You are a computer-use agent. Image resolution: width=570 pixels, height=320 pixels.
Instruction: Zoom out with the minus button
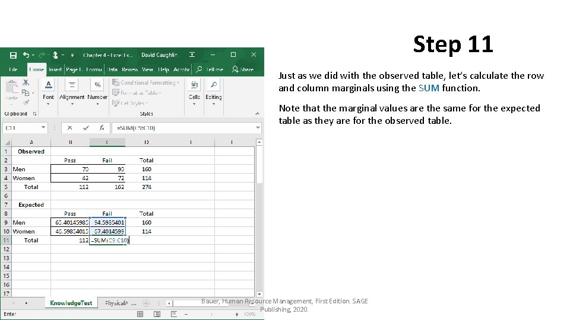(x=186, y=314)
